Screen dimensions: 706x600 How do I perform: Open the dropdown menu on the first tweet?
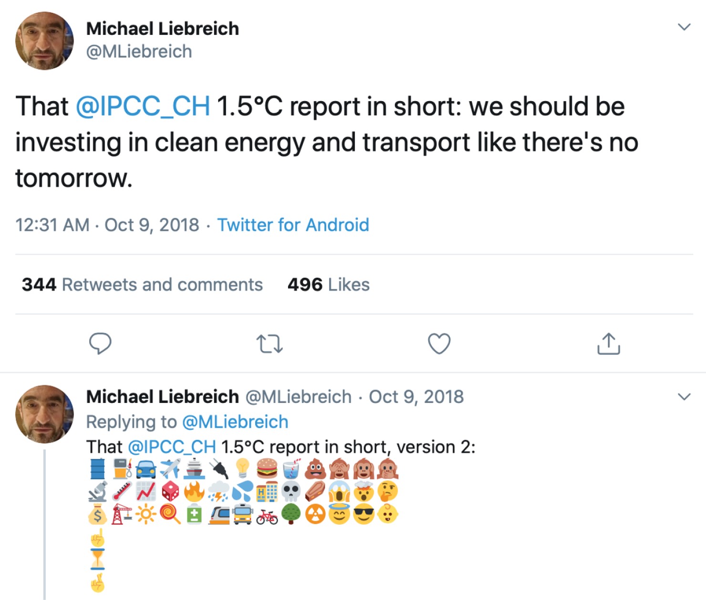click(684, 26)
